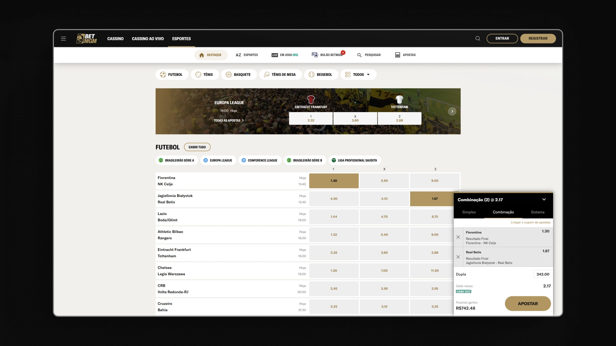Click the Tênis ball icon
Image resolution: width=616 pixels, height=346 pixels.
click(198, 75)
